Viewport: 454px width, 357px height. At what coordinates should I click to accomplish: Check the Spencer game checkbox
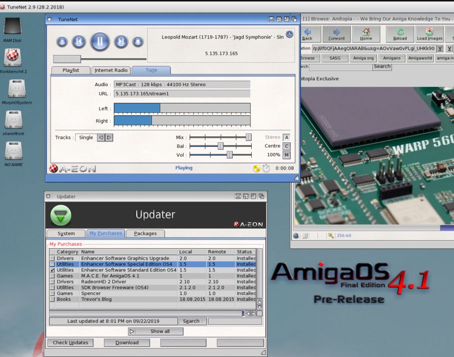point(52,293)
